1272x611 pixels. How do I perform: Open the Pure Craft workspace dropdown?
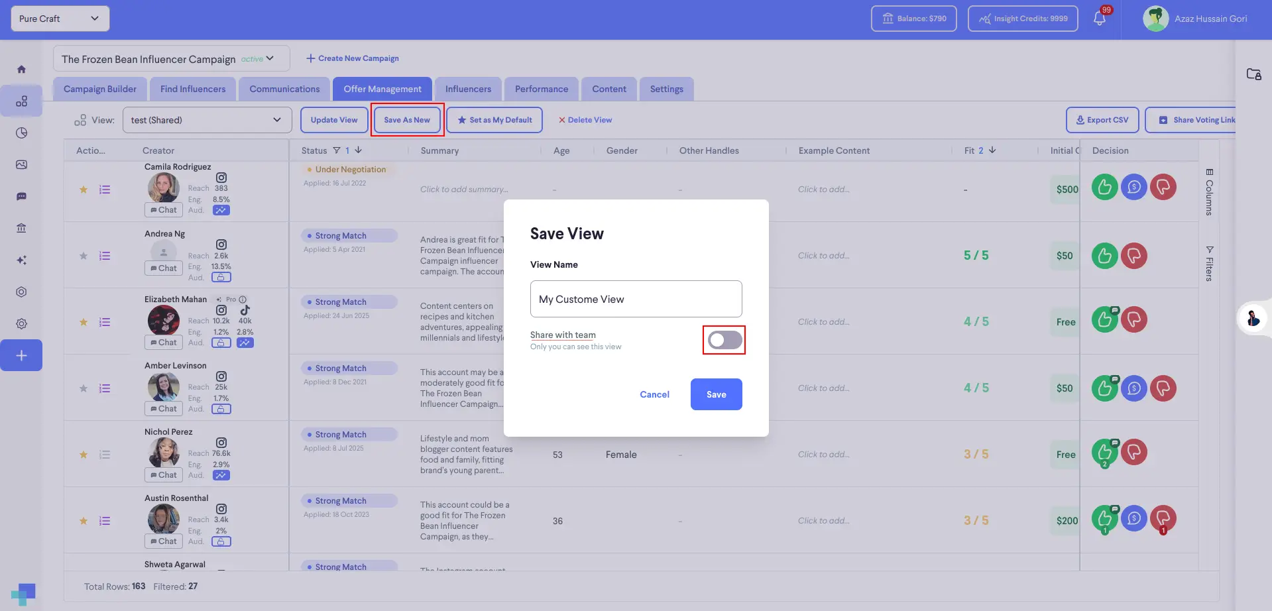[x=60, y=19]
